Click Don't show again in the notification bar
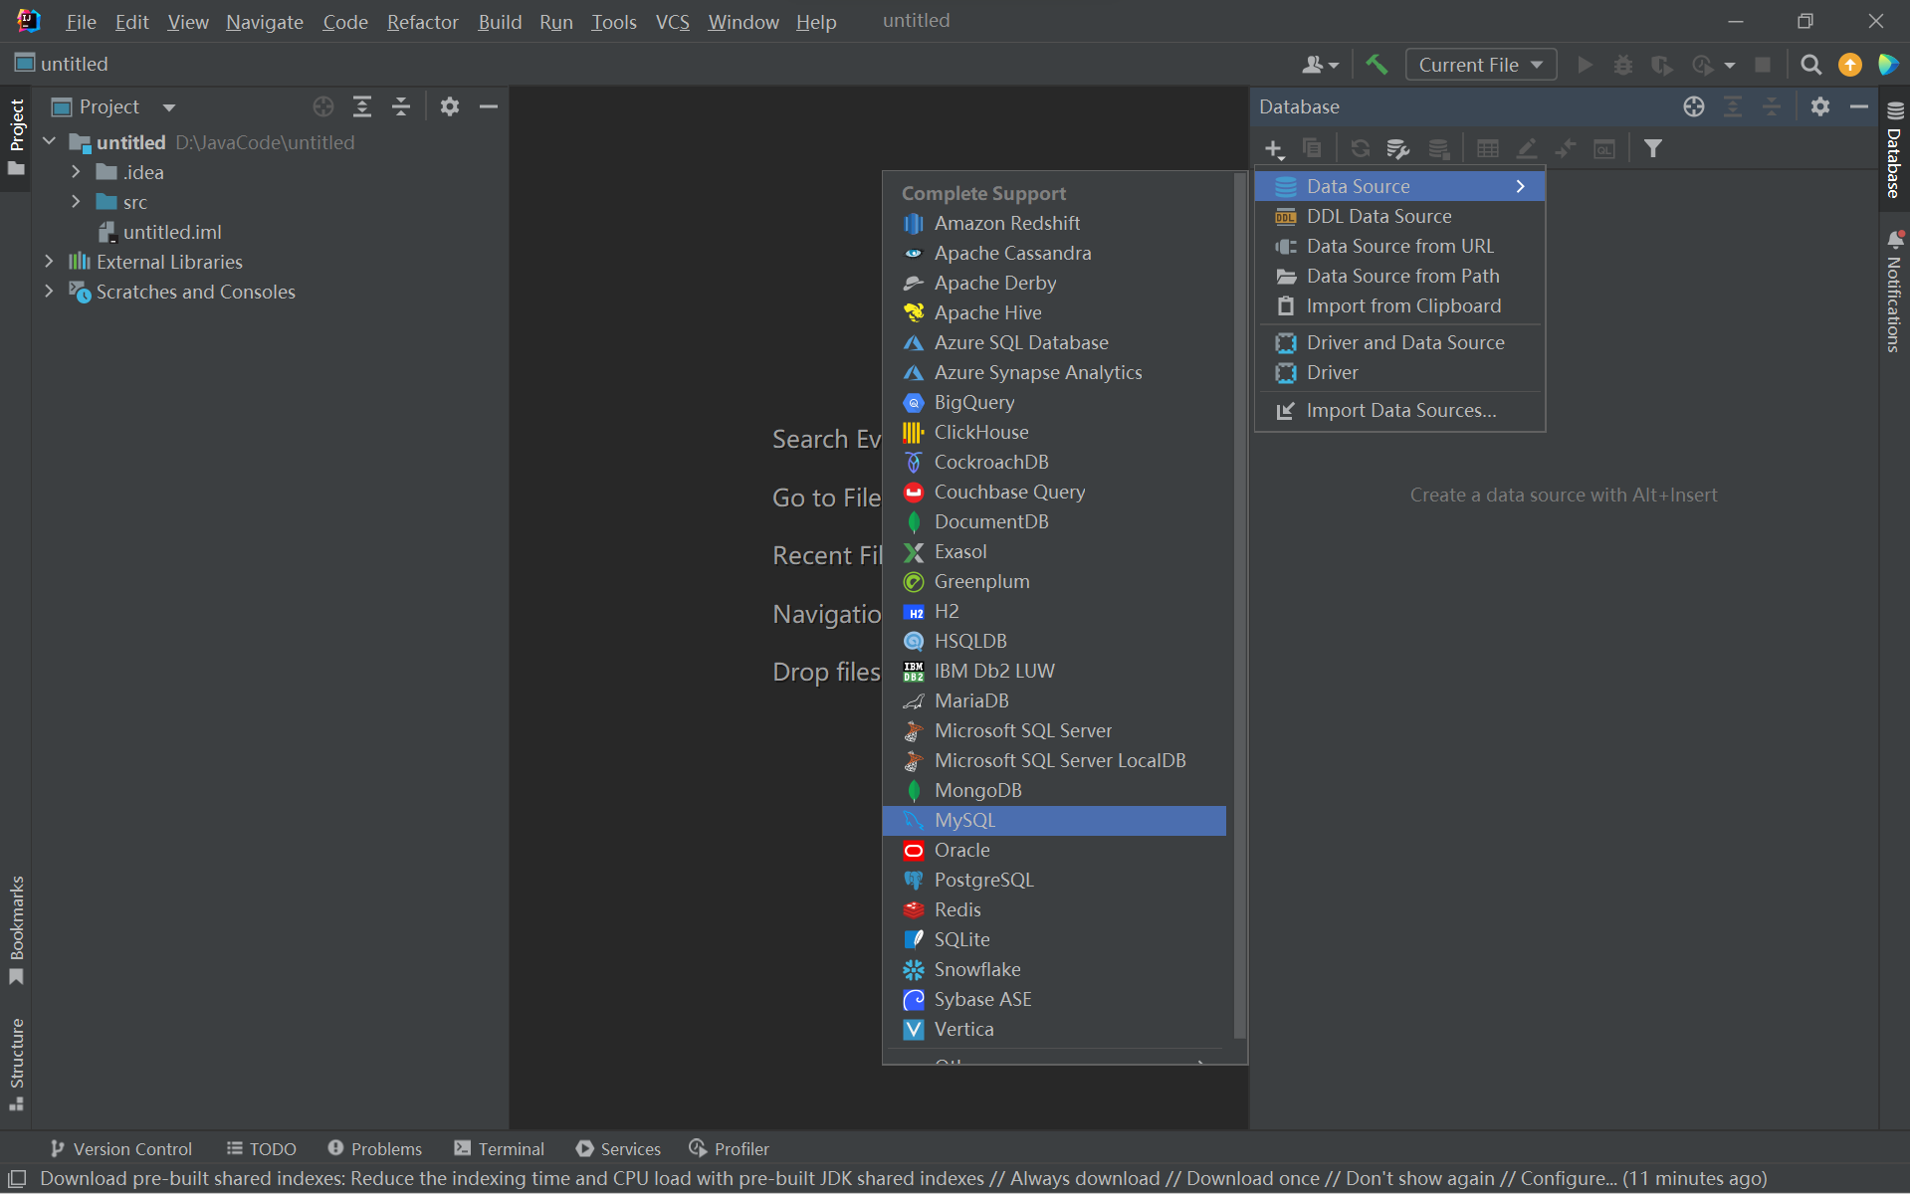The image size is (1910, 1194). point(1416,1178)
